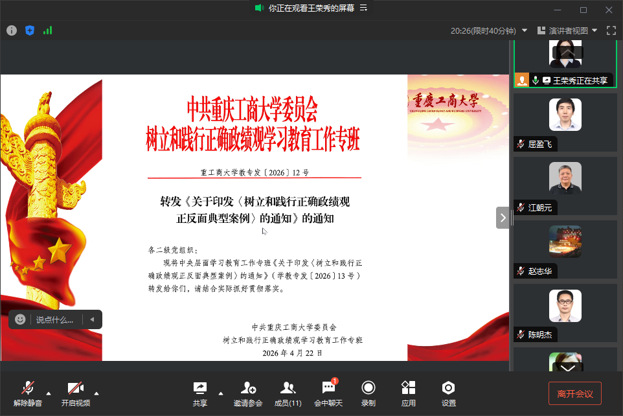Viewport: 623px width, 416px height.
Task: Click the green speaker icon in title bar
Action: (260, 8)
